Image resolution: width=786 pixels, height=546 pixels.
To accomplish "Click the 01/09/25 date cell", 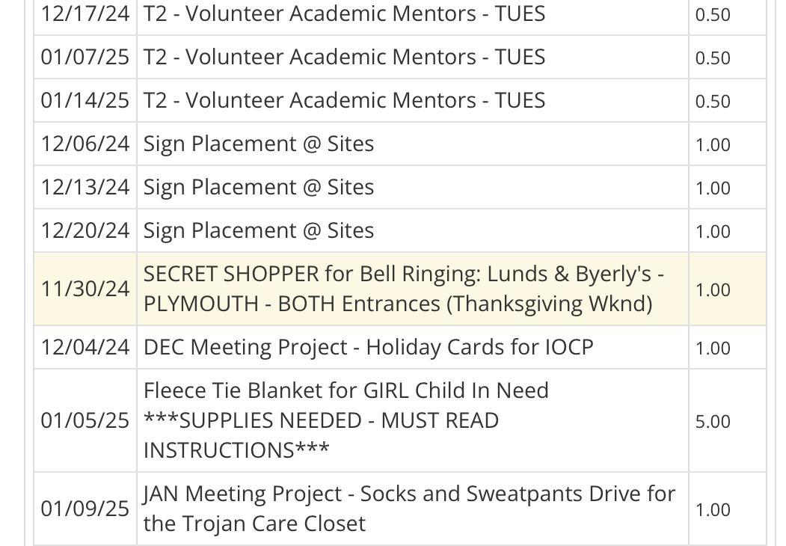I will pyautogui.click(x=85, y=509).
